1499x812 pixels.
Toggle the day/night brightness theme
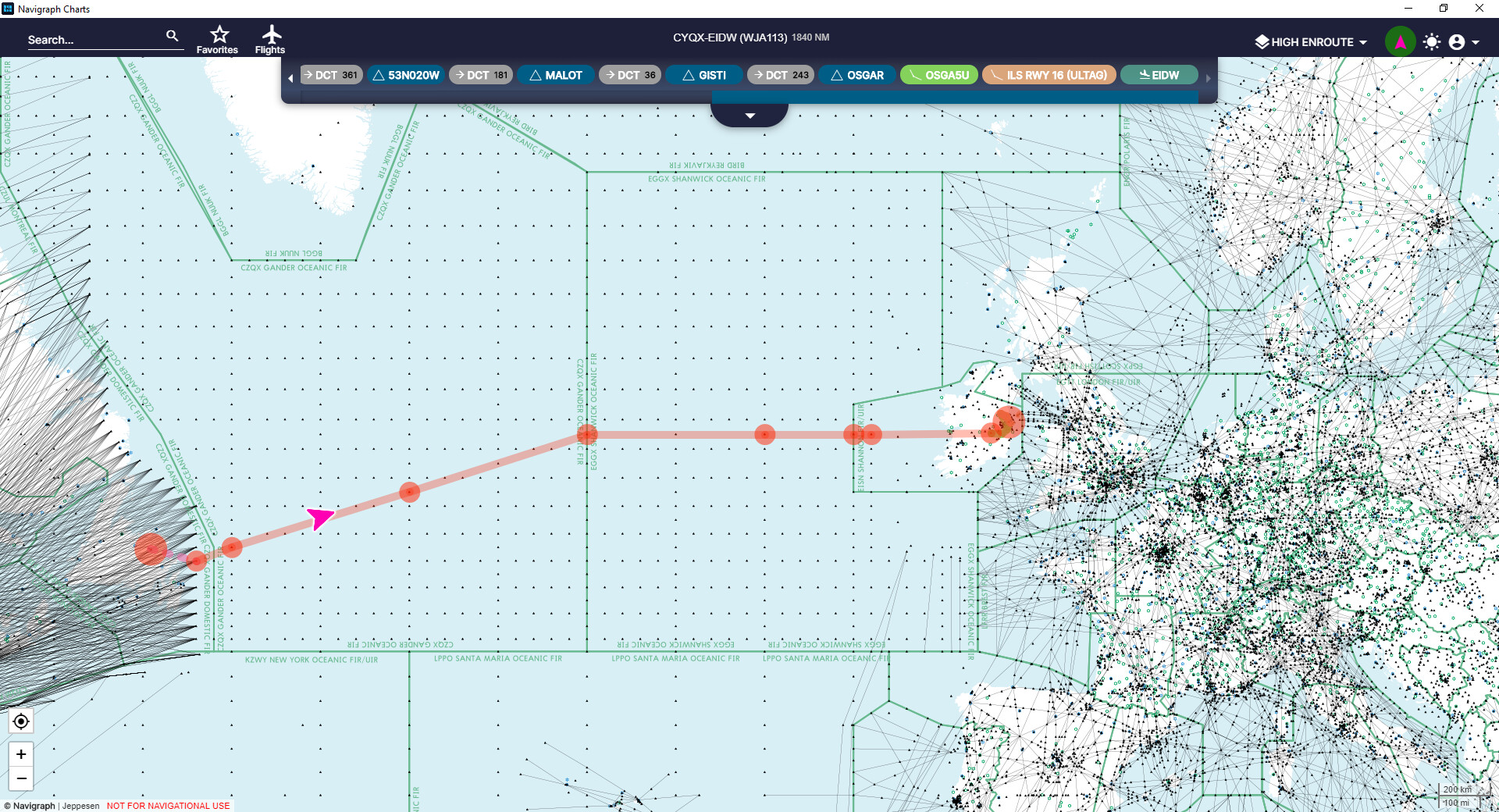[x=1431, y=42]
